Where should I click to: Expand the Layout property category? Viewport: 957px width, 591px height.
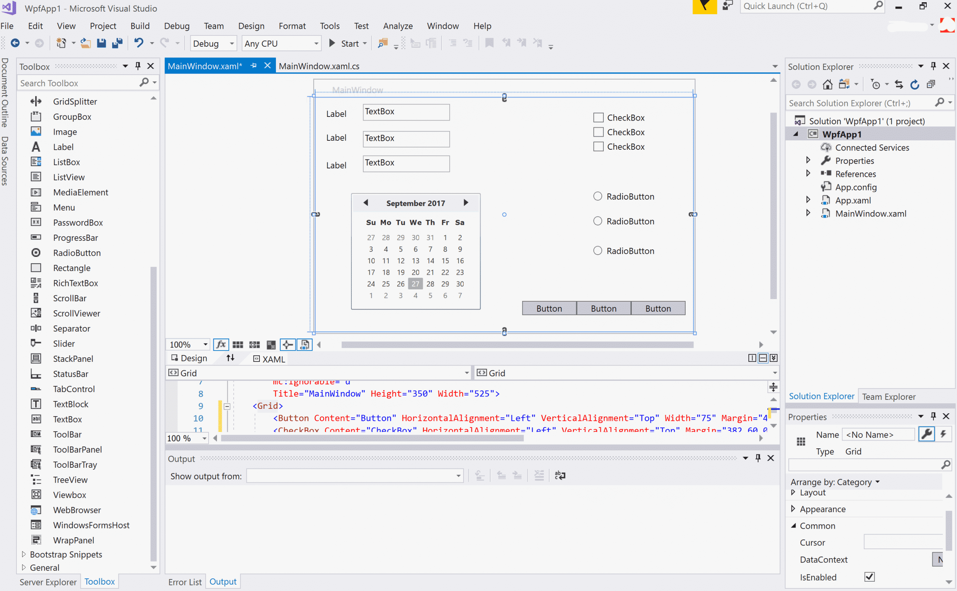793,492
